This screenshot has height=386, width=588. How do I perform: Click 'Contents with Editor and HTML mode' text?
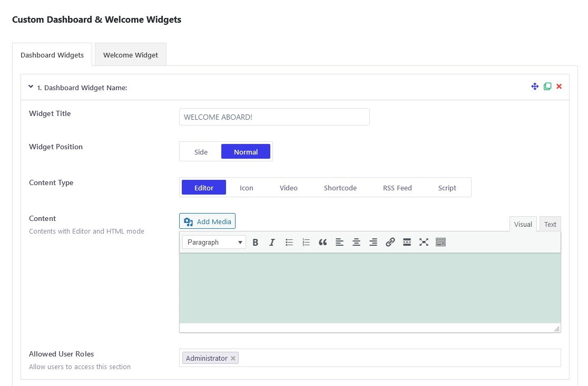pyautogui.click(x=86, y=231)
